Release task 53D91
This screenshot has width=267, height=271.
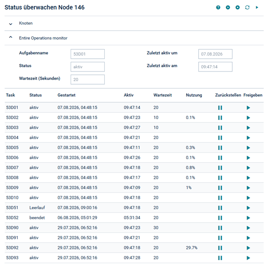coord(248,238)
